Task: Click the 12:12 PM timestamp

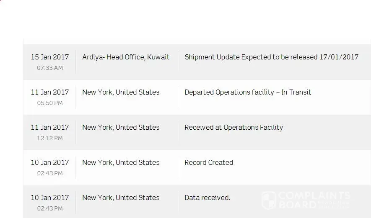Action: [50, 138]
